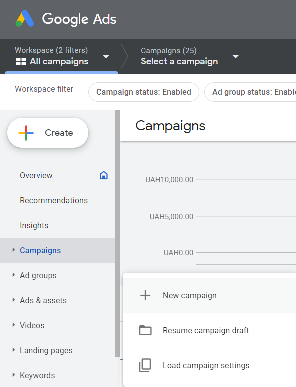This screenshot has height=387, width=296.
Task: Open the Workspace All campaigns dropdown arrow
Action: pos(106,56)
